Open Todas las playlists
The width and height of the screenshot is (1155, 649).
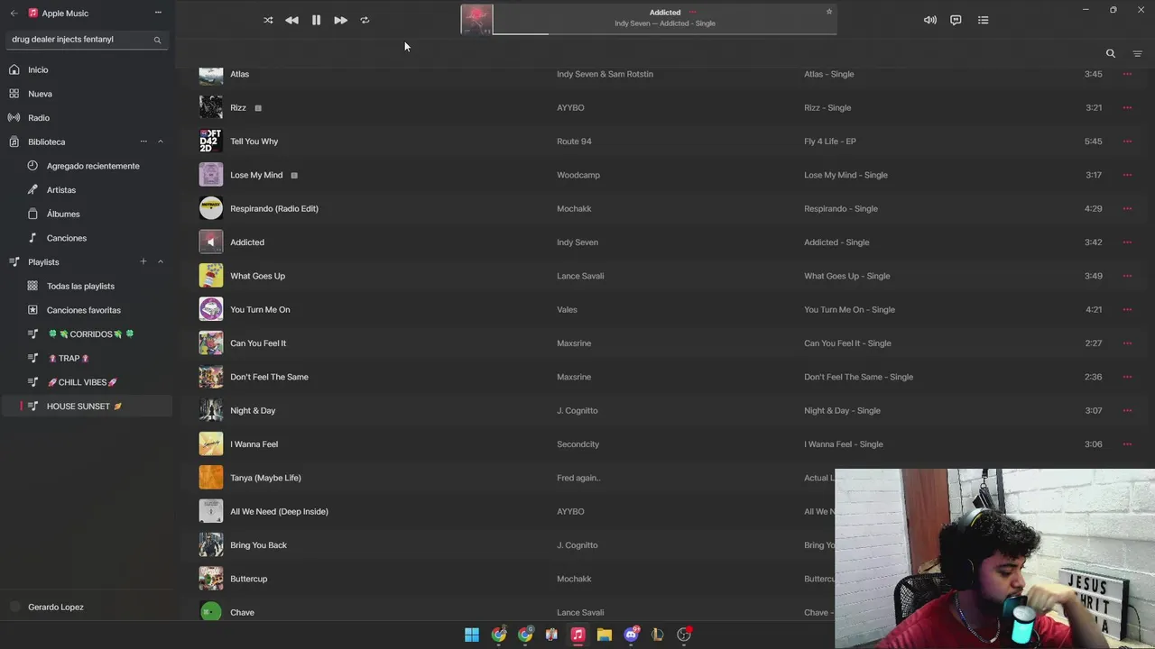[80, 286]
